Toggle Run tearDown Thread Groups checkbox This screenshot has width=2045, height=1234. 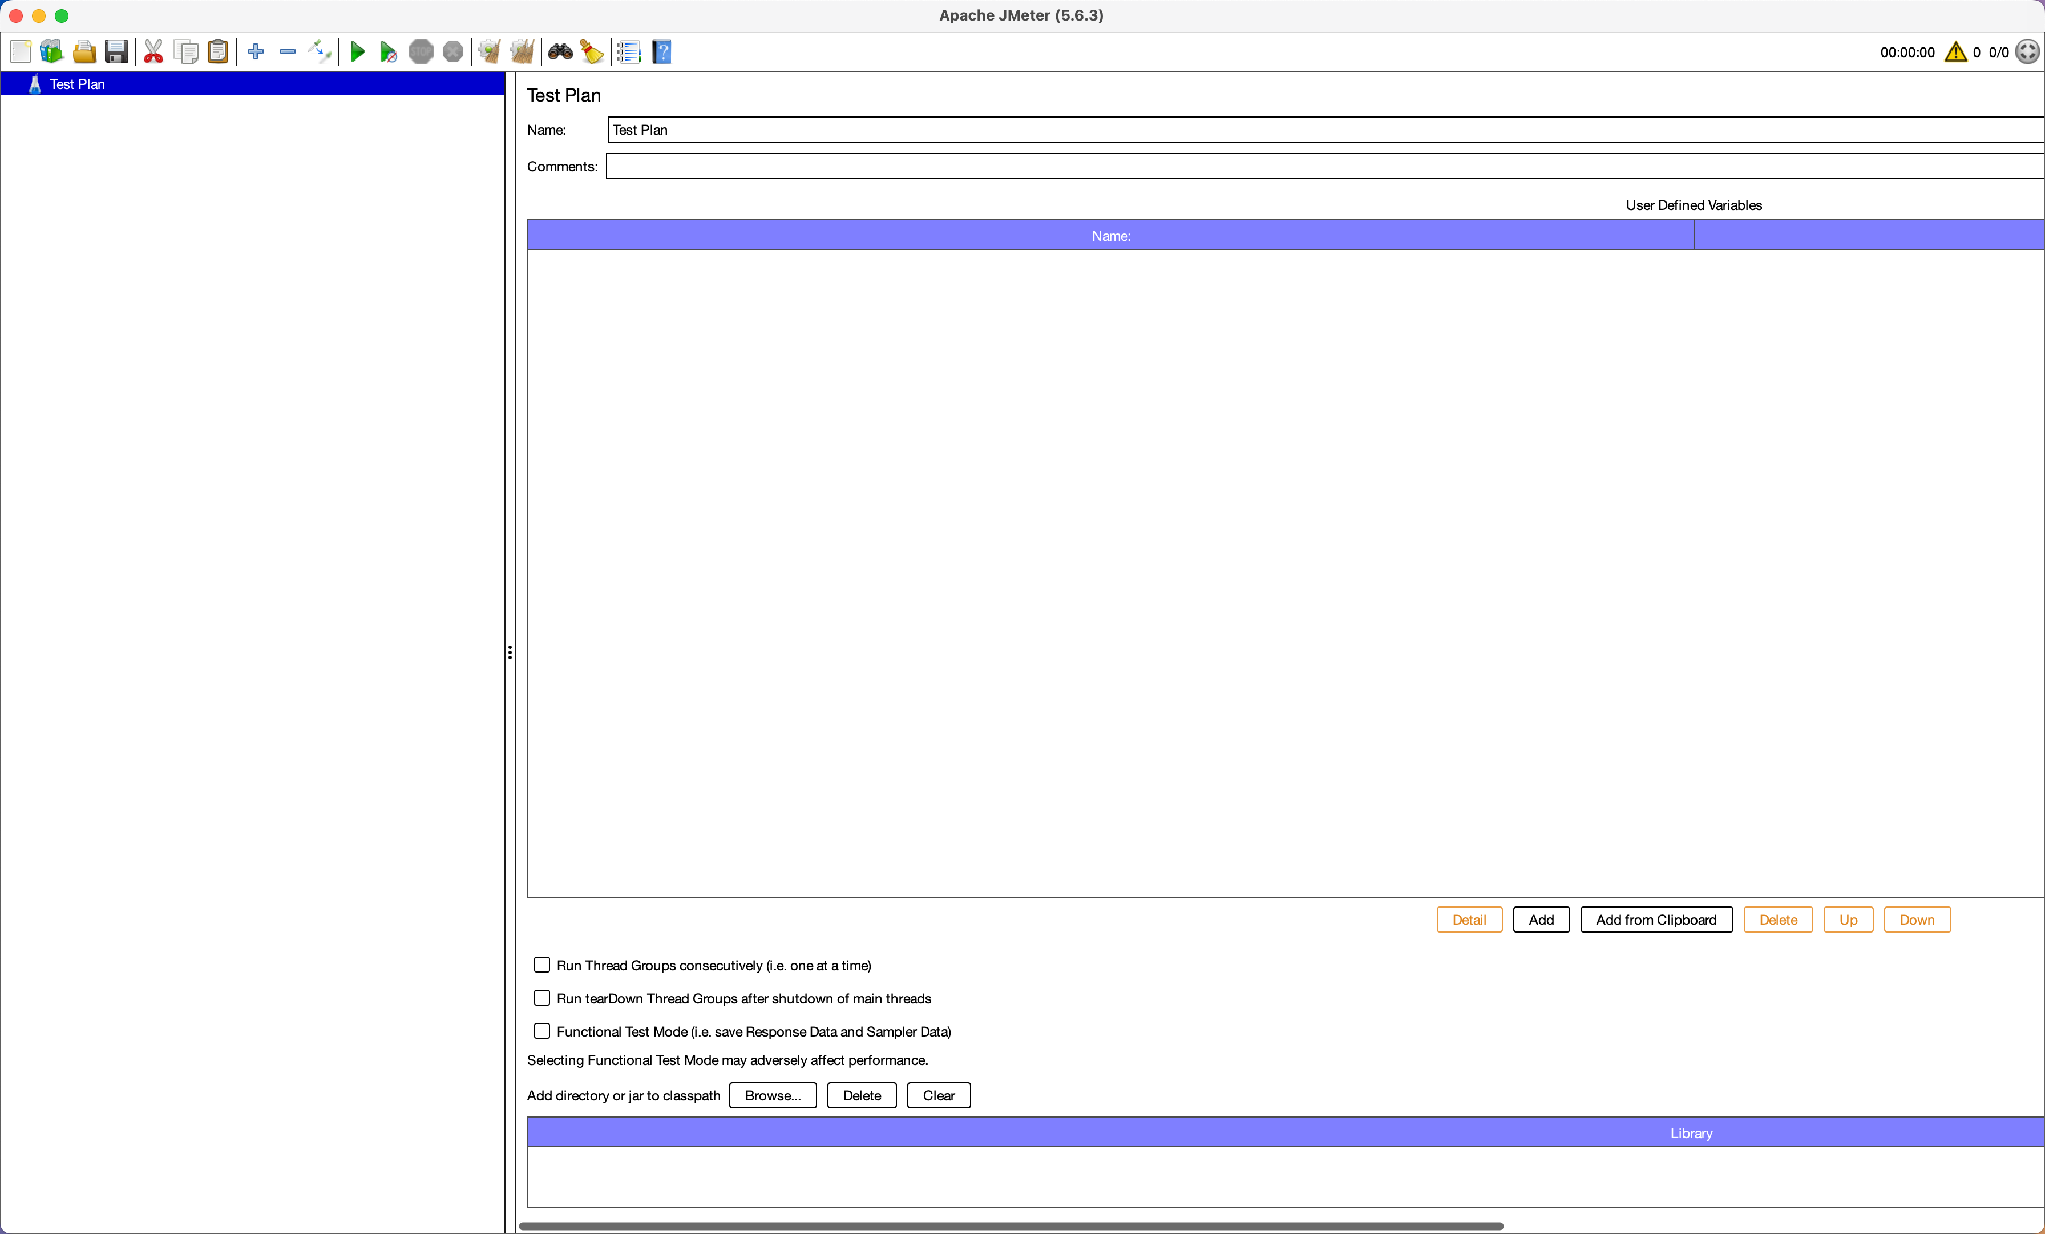click(542, 997)
